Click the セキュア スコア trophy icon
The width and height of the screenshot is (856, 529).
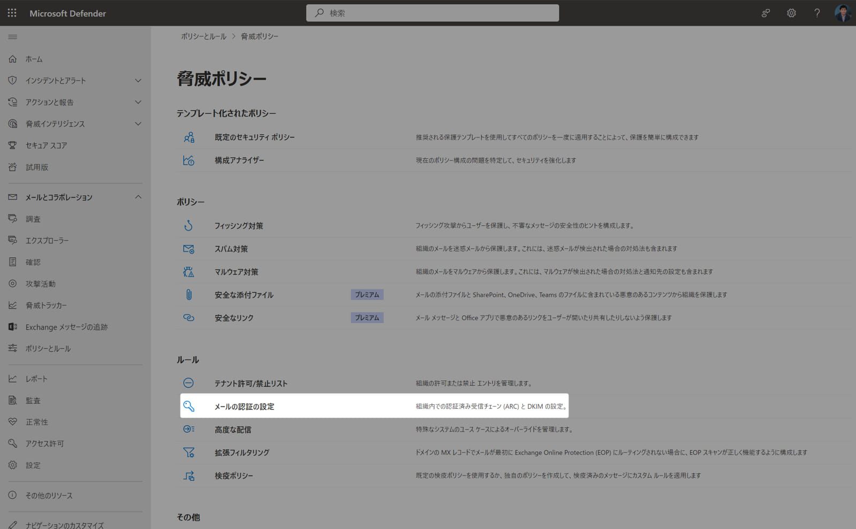pos(13,145)
